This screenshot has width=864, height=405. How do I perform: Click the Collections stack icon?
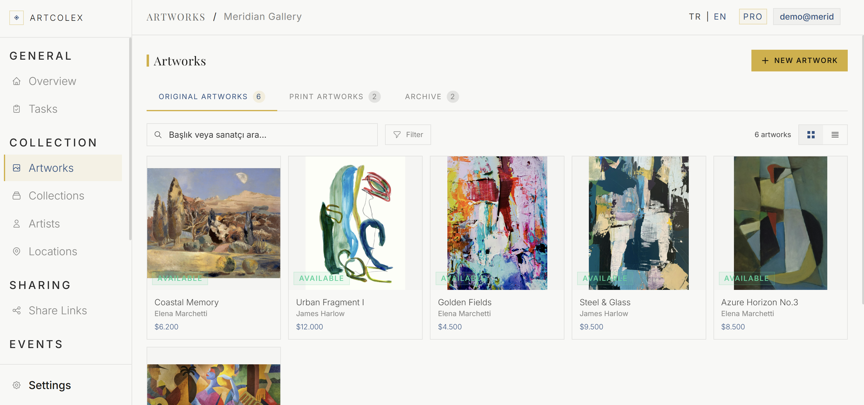point(17,196)
